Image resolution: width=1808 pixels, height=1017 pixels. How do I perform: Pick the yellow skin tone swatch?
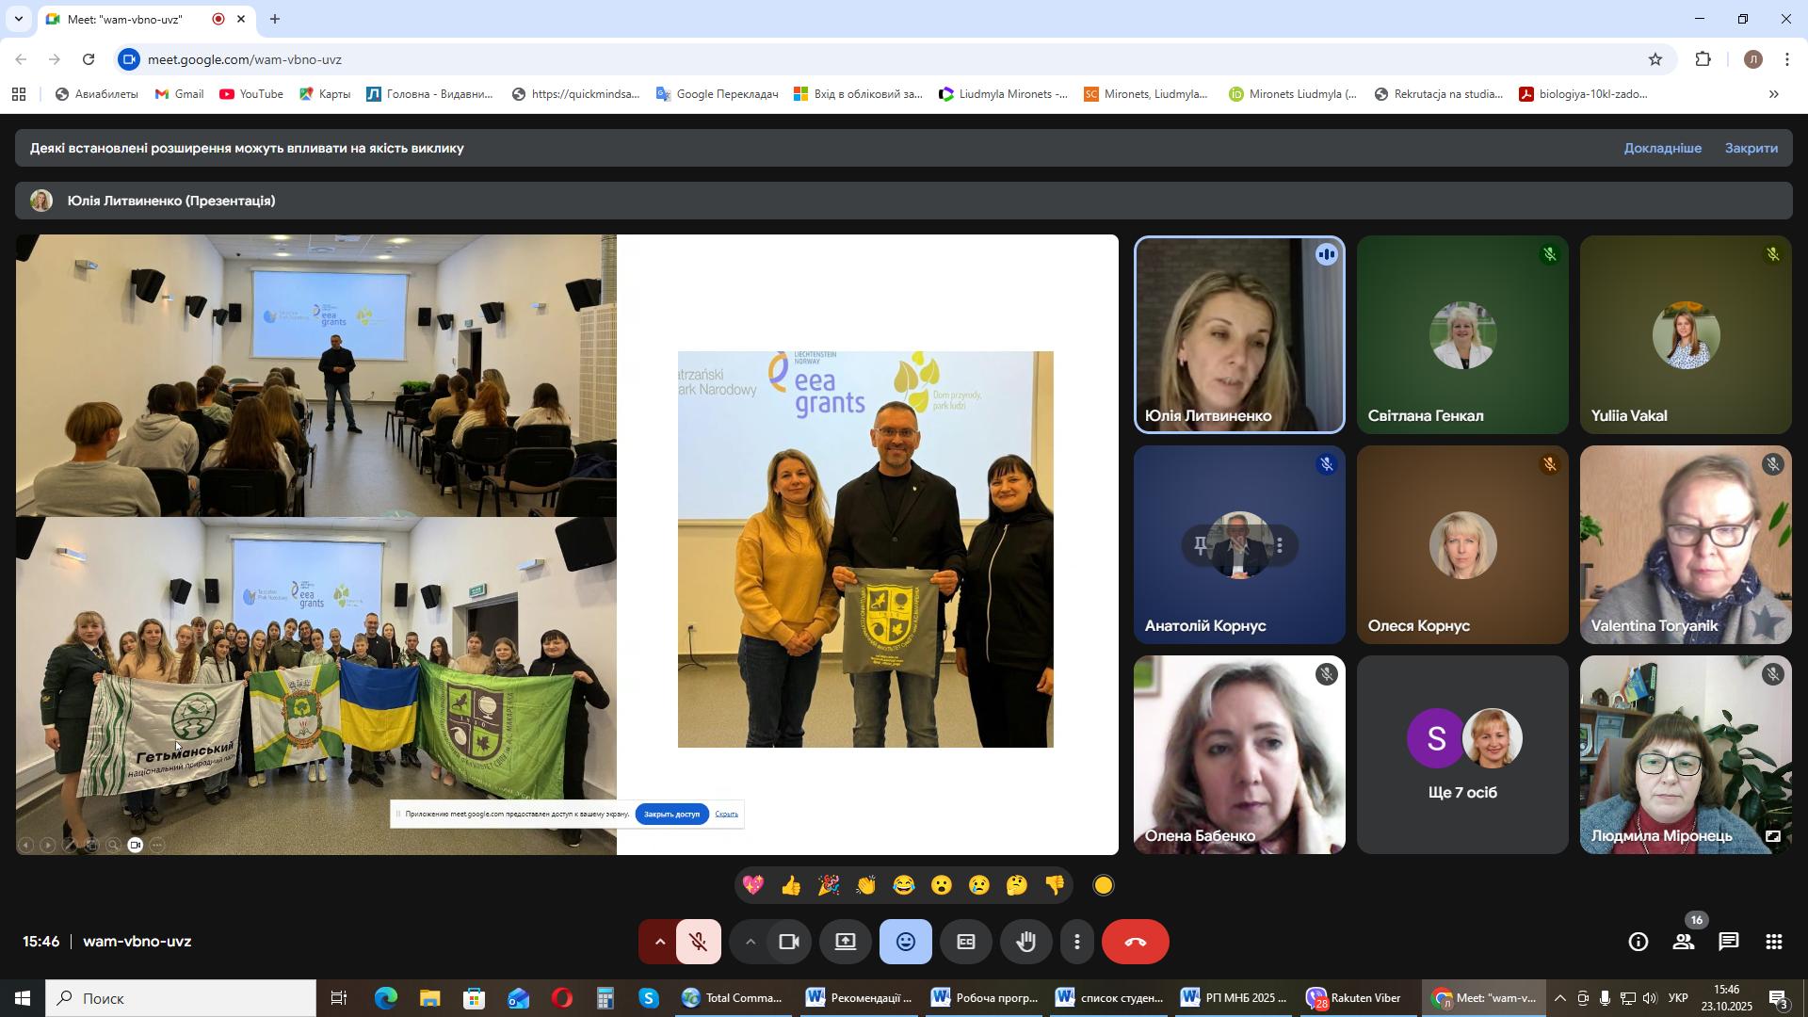[x=1104, y=886]
